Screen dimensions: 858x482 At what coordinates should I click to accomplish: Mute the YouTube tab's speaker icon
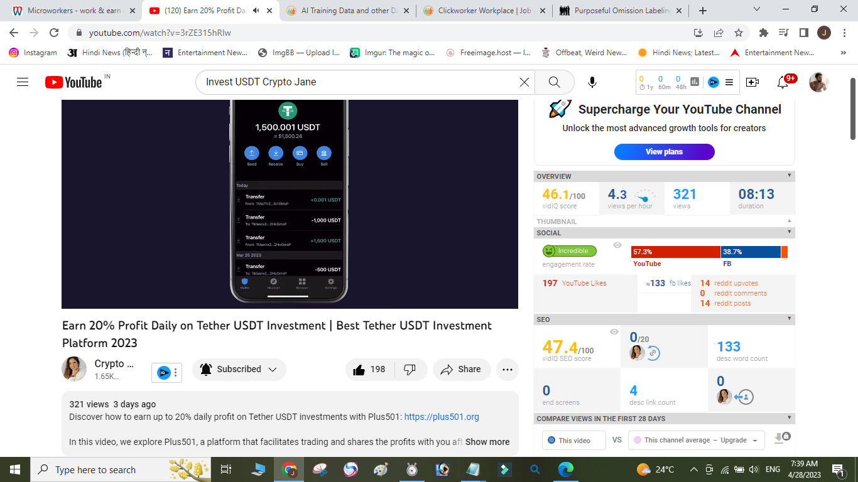click(256, 11)
